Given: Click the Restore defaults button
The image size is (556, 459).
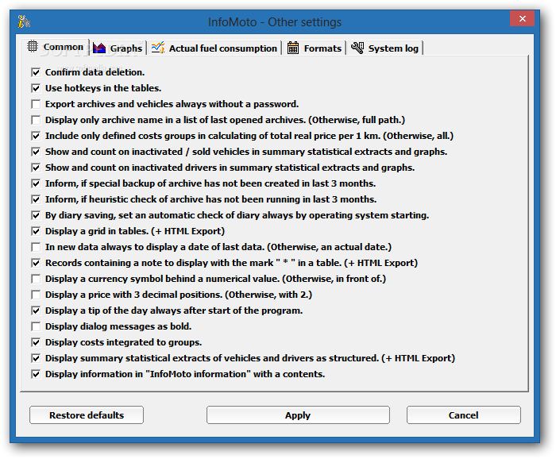Looking at the screenshot, I should (x=87, y=415).
